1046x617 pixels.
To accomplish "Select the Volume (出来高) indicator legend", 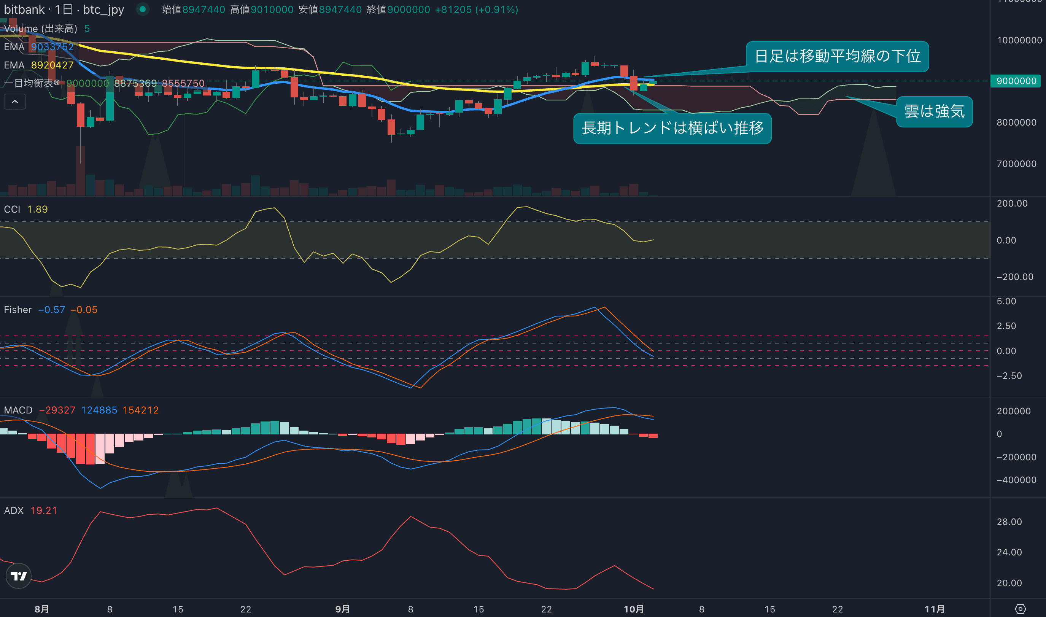I will (40, 28).
